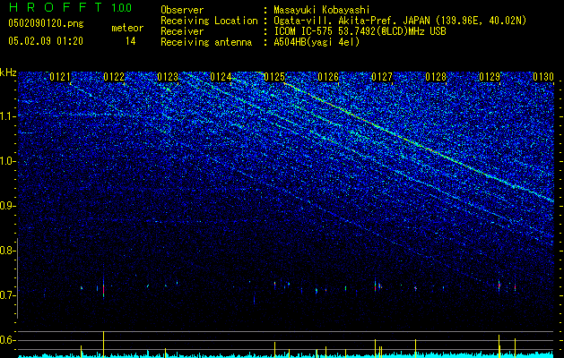564x358 pixels.
Task: Click the 0124 time marker
Action: click(x=221, y=77)
